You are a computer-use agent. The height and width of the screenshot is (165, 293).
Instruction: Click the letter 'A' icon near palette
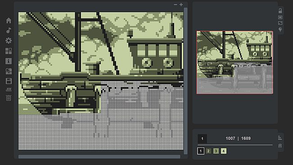click(x=280, y=146)
